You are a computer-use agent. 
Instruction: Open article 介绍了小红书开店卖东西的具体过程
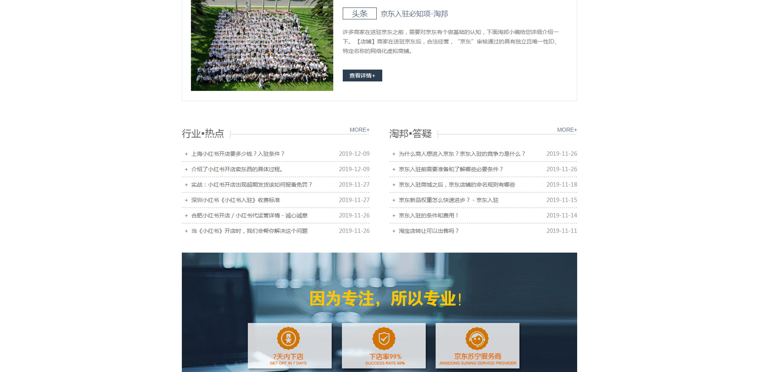click(238, 169)
